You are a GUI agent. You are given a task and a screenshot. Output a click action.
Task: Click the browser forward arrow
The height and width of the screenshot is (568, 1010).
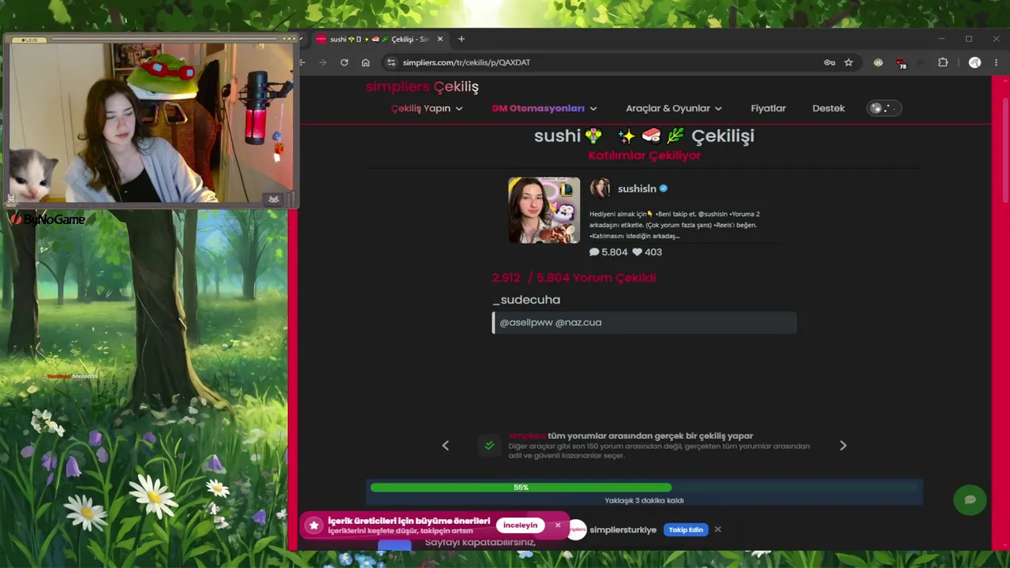[x=322, y=62]
